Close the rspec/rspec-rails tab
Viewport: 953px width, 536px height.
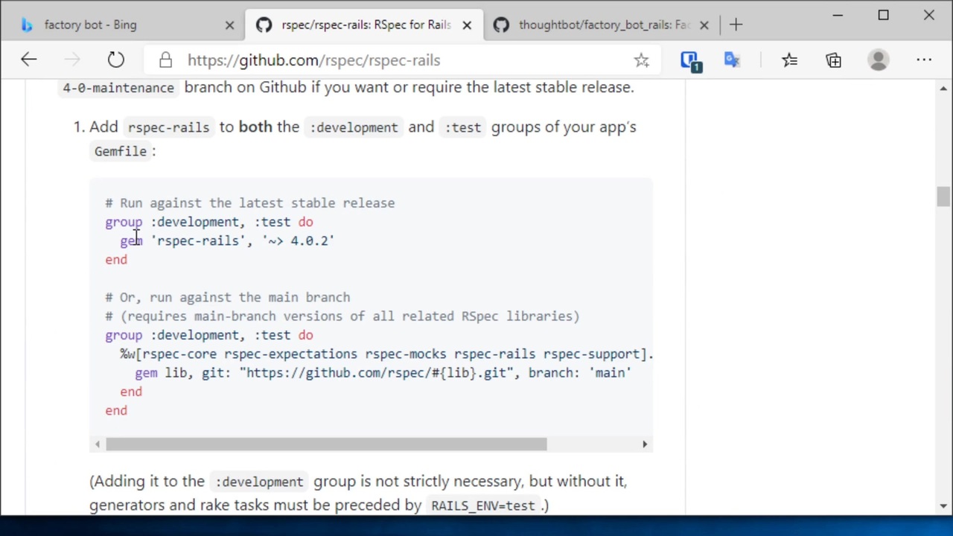tap(467, 25)
